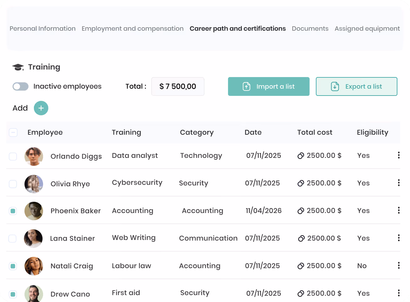Click the First aid training cell
410x302 pixels.
(126, 293)
